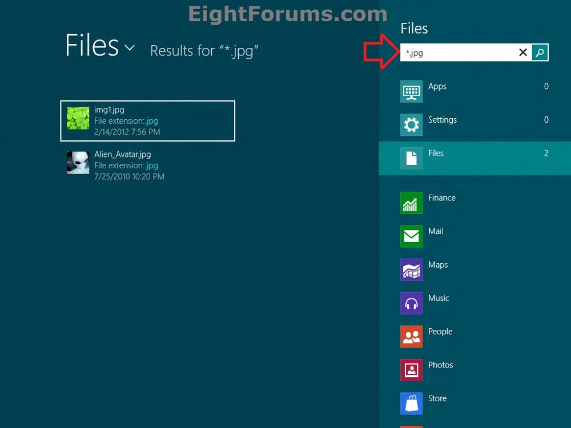The width and height of the screenshot is (571, 428).
Task: Click inside the *.jpg search field
Action: 457,53
